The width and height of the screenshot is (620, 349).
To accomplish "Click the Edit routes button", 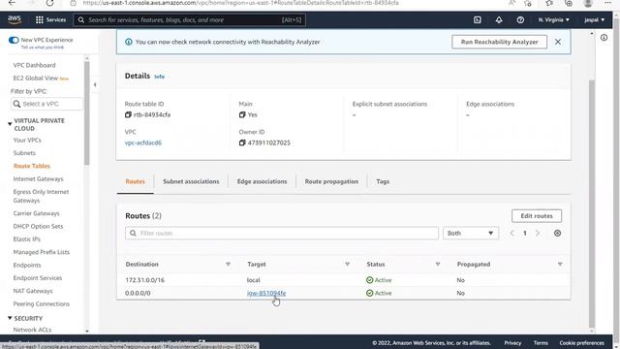I will pos(537,216).
